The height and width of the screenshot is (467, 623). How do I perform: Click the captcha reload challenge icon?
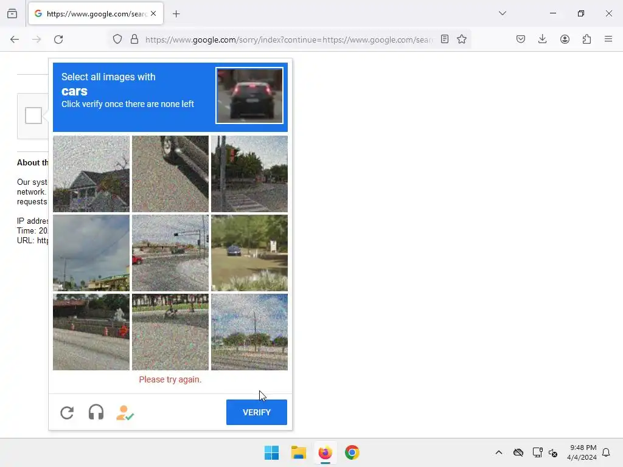coord(67,413)
